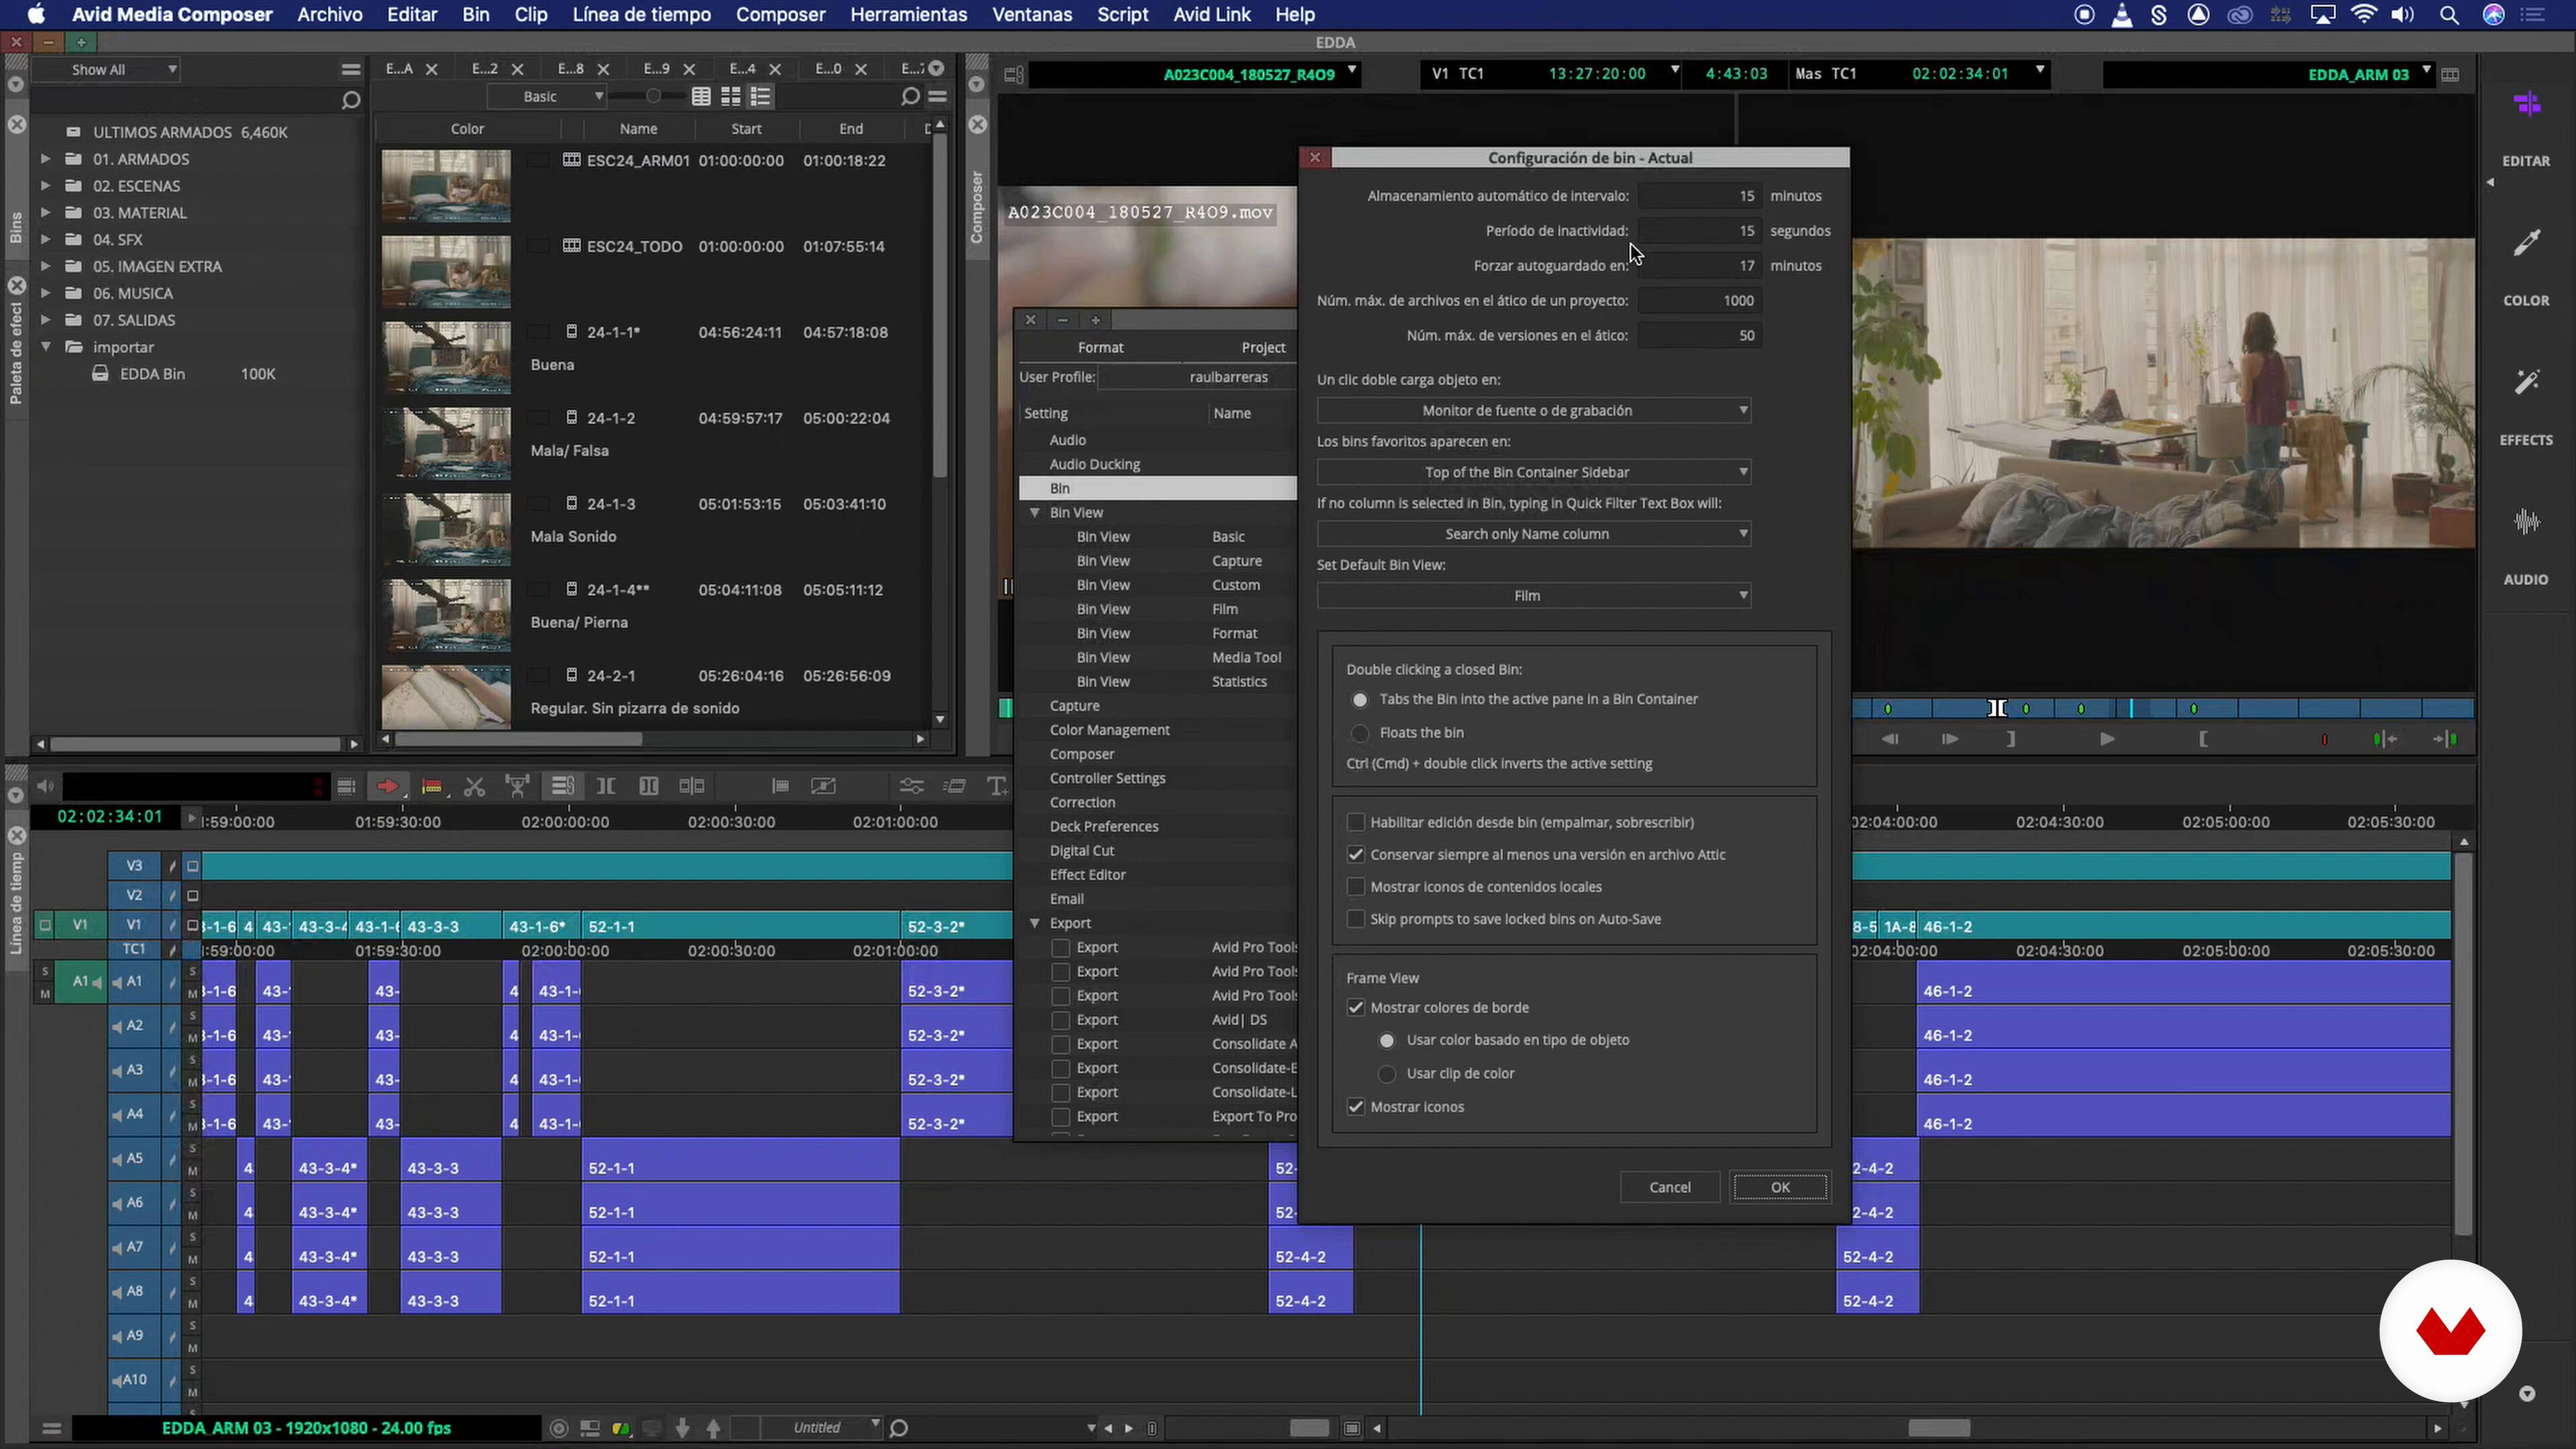Open 'Top of the Bin Container Sidebar' dropdown
The image size is (2576, 1449).
pyautogui.click(x=1534, y=472)
